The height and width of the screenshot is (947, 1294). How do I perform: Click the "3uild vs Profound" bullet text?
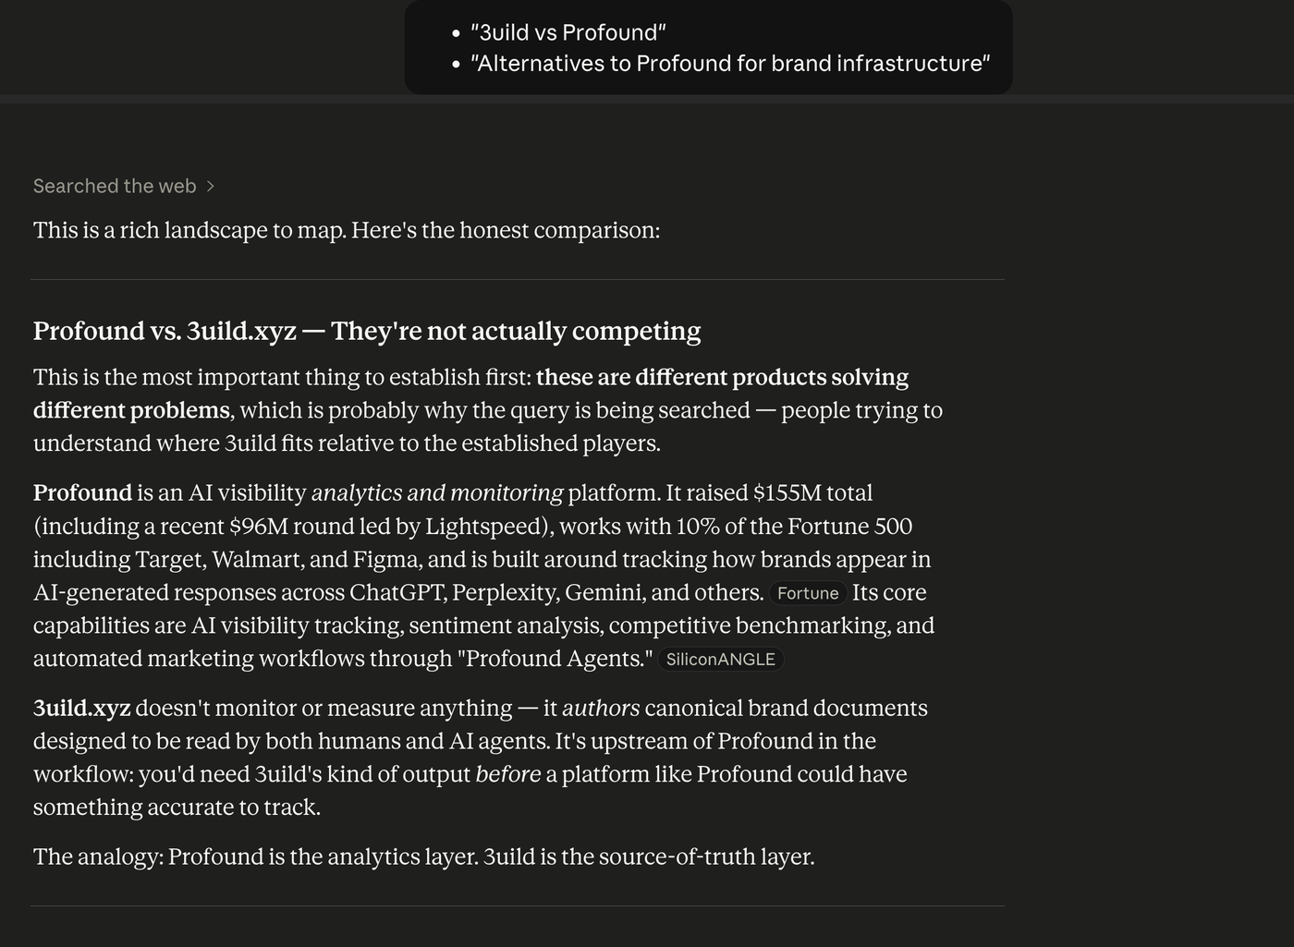point(568,32)
